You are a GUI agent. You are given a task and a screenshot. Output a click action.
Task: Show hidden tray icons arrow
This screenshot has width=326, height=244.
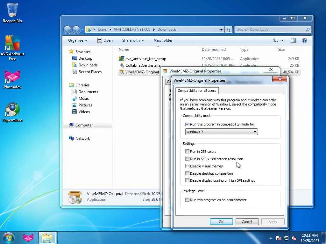(x=271, y=238)
